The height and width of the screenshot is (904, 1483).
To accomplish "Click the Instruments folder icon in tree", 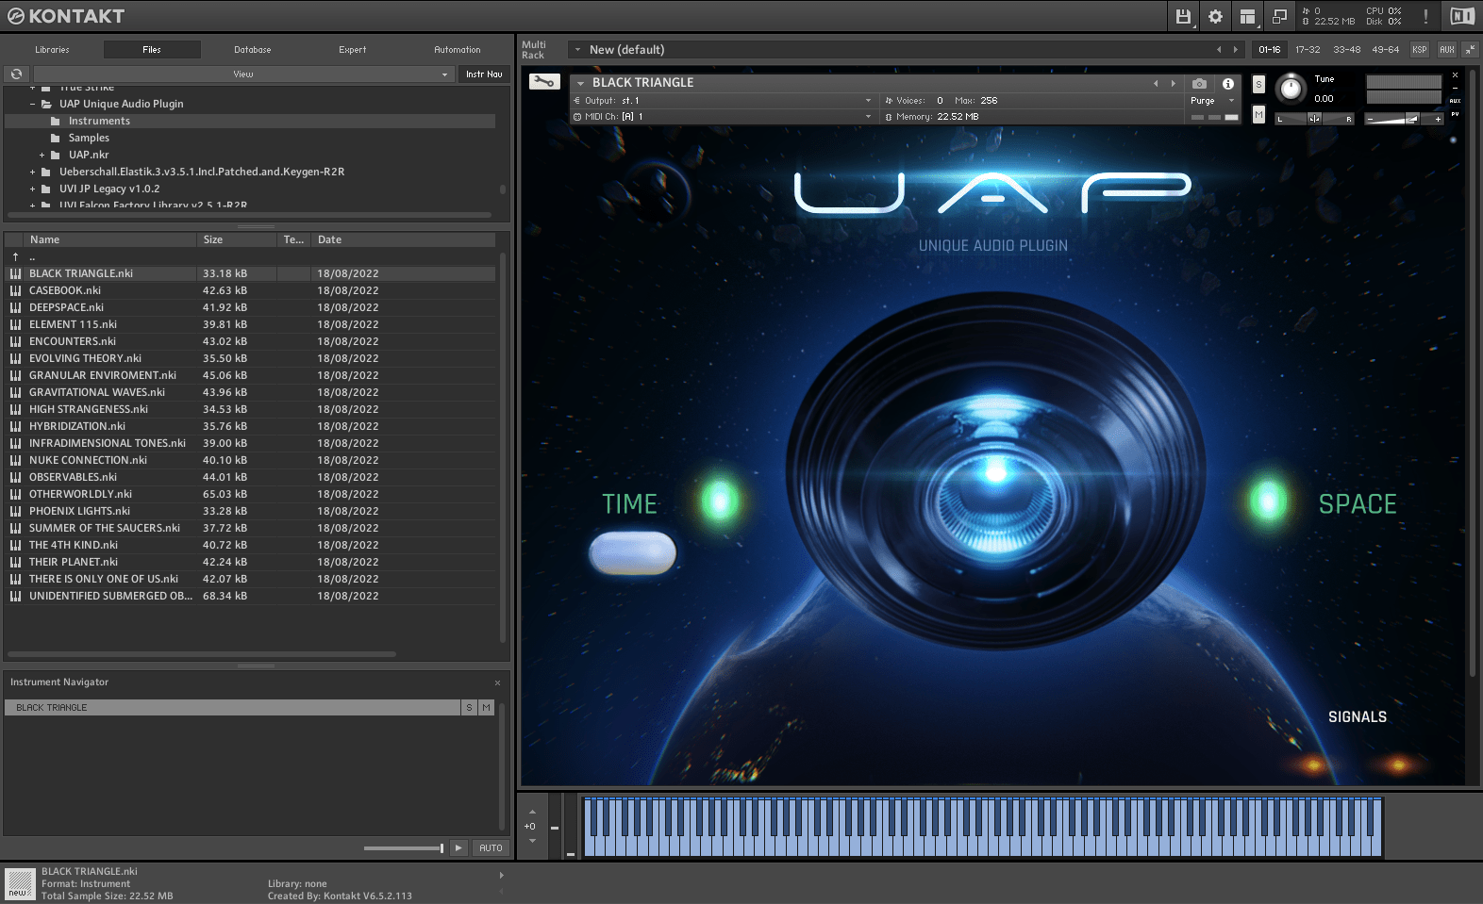I will [x=56, y=121].
